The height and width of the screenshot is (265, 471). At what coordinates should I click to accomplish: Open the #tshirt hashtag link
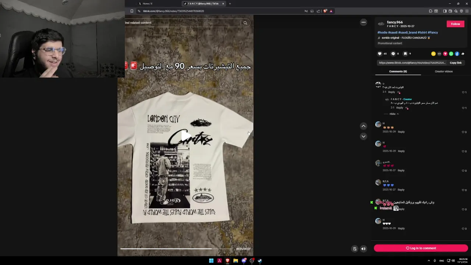[422, 32]
